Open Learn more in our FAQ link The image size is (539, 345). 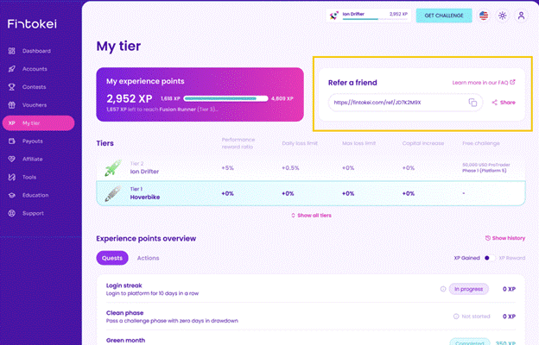pos(483,83)
